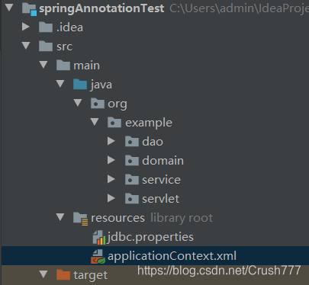Click the main folder icon

[x=63, y=65]
